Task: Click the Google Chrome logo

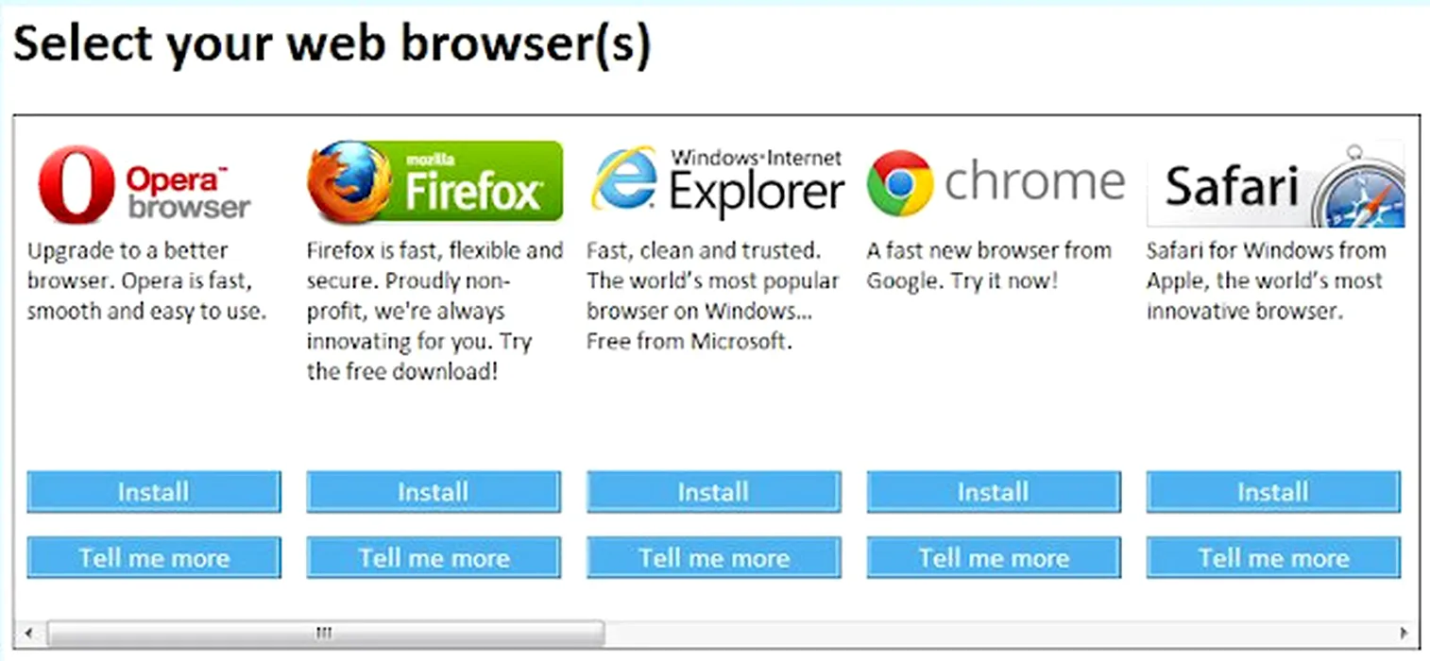Action: [995, 181]
